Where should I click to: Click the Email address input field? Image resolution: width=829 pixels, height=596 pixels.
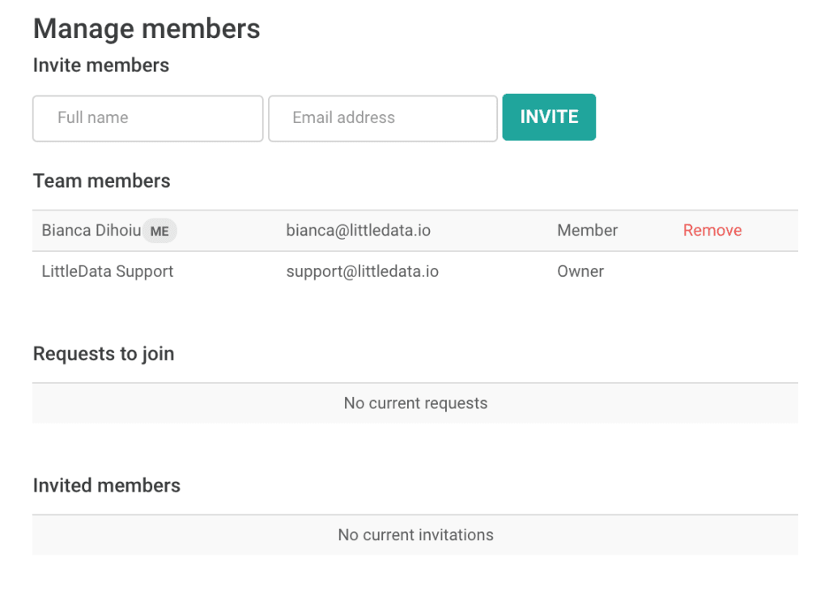[383, 118]
